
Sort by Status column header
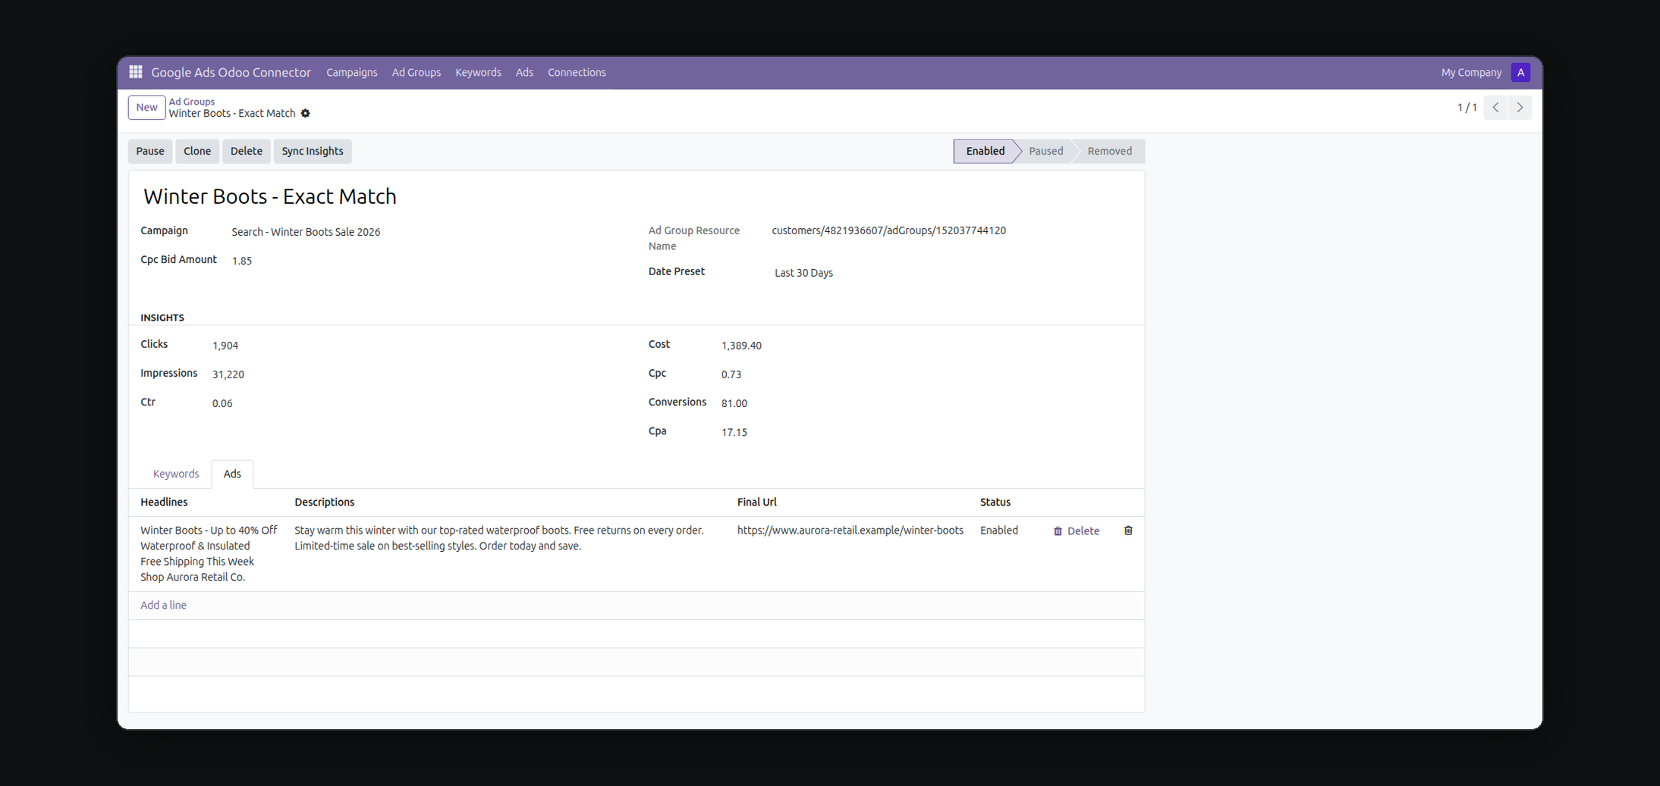(995, 503)
